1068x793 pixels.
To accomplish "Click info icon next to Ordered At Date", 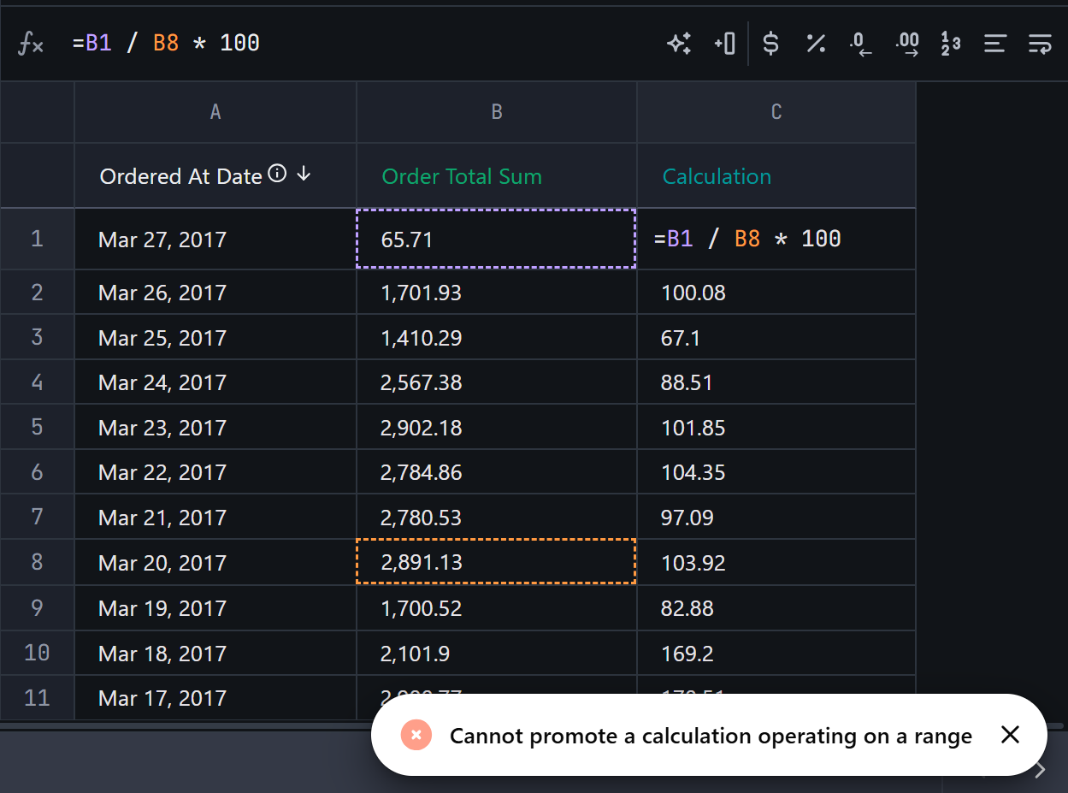I will tap(277, 174).
